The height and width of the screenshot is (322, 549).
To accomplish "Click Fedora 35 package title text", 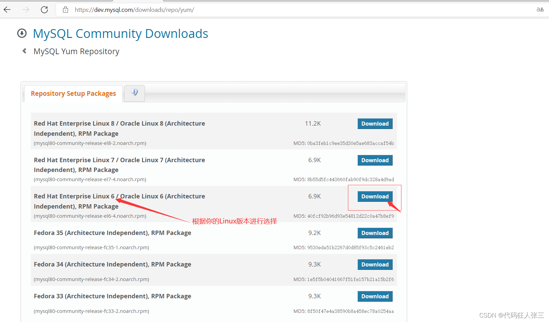I will coord(112,233).
